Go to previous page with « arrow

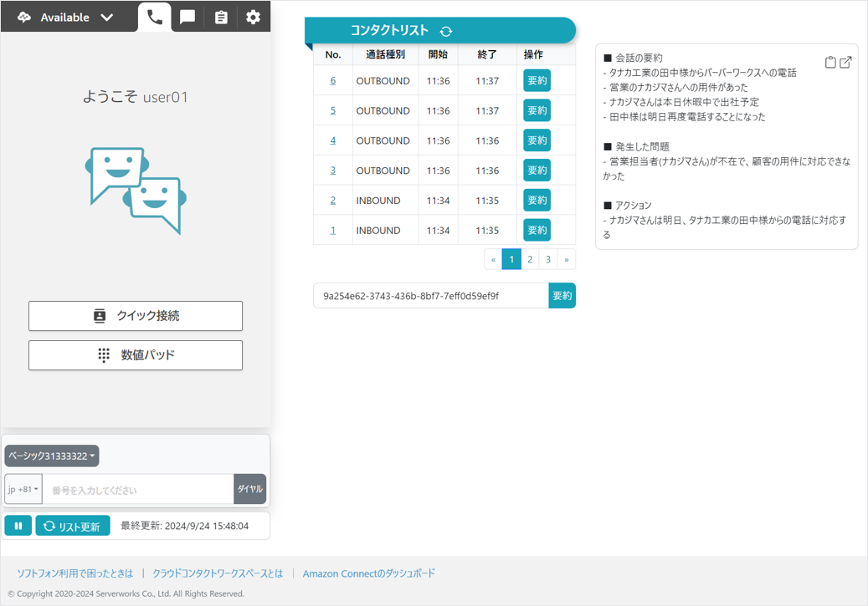point(493,259)
